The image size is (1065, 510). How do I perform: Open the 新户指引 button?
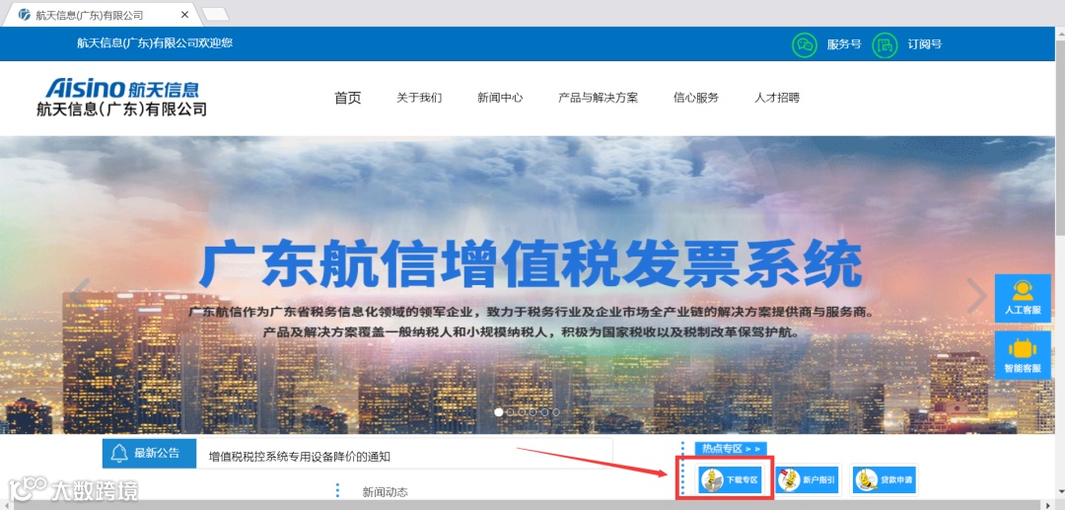pos(807,480)
